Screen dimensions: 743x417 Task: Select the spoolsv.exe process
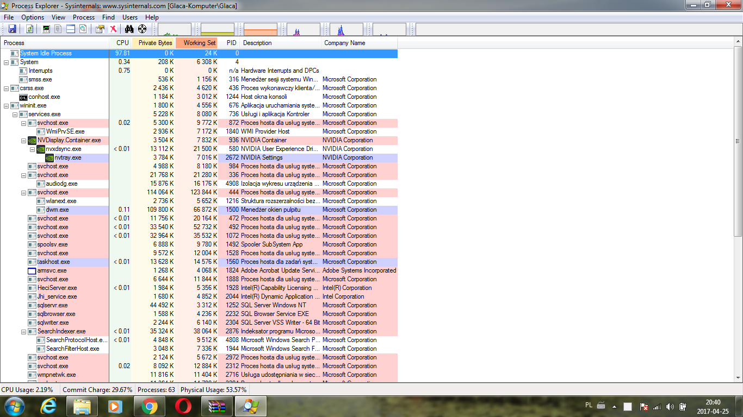pos(199,244)
